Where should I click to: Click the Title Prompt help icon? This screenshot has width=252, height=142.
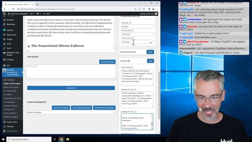pyautogui.click(x=132, y=67)
